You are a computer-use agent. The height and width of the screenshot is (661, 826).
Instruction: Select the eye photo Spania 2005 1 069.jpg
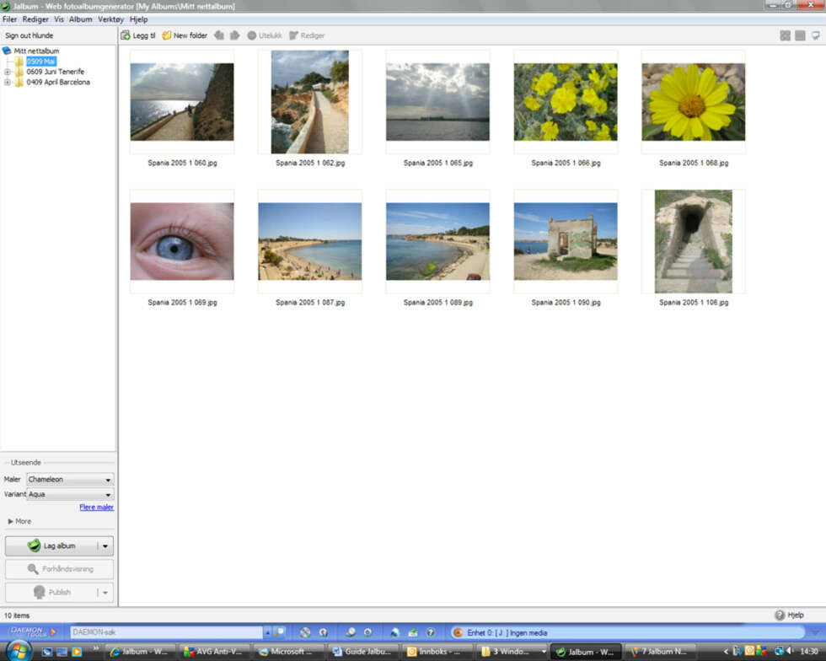point(182,241)
